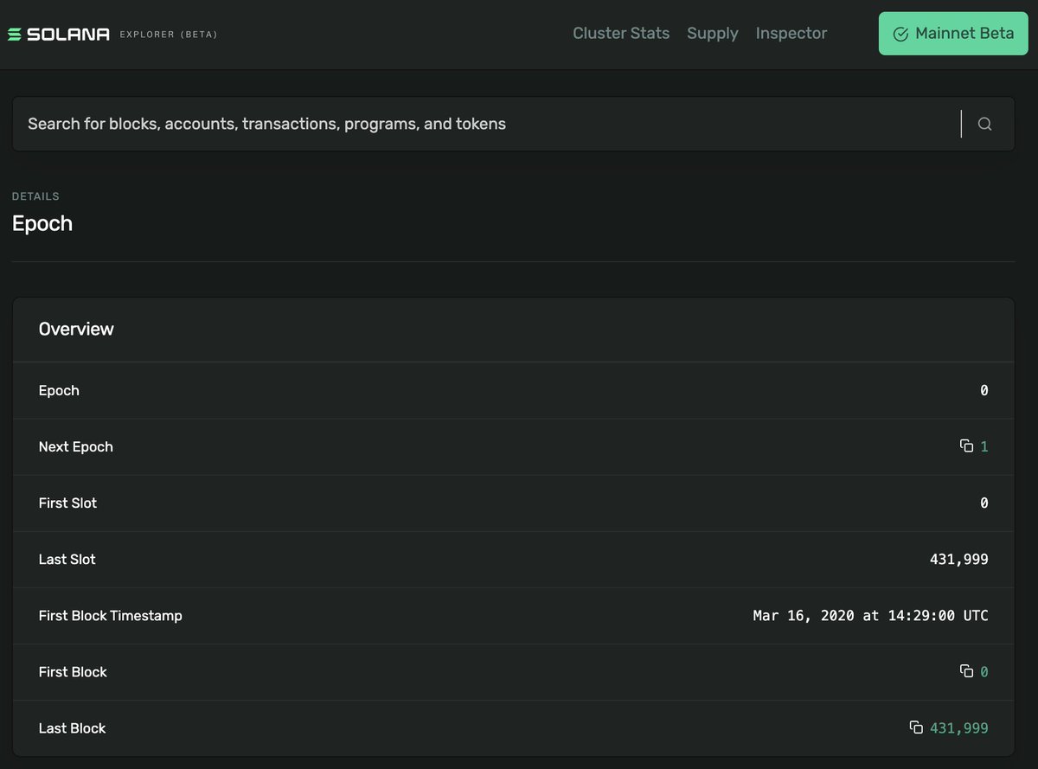Screen dimensions: 1038x769
Task: Open Cluster Stats page
Action: point(621,34)
